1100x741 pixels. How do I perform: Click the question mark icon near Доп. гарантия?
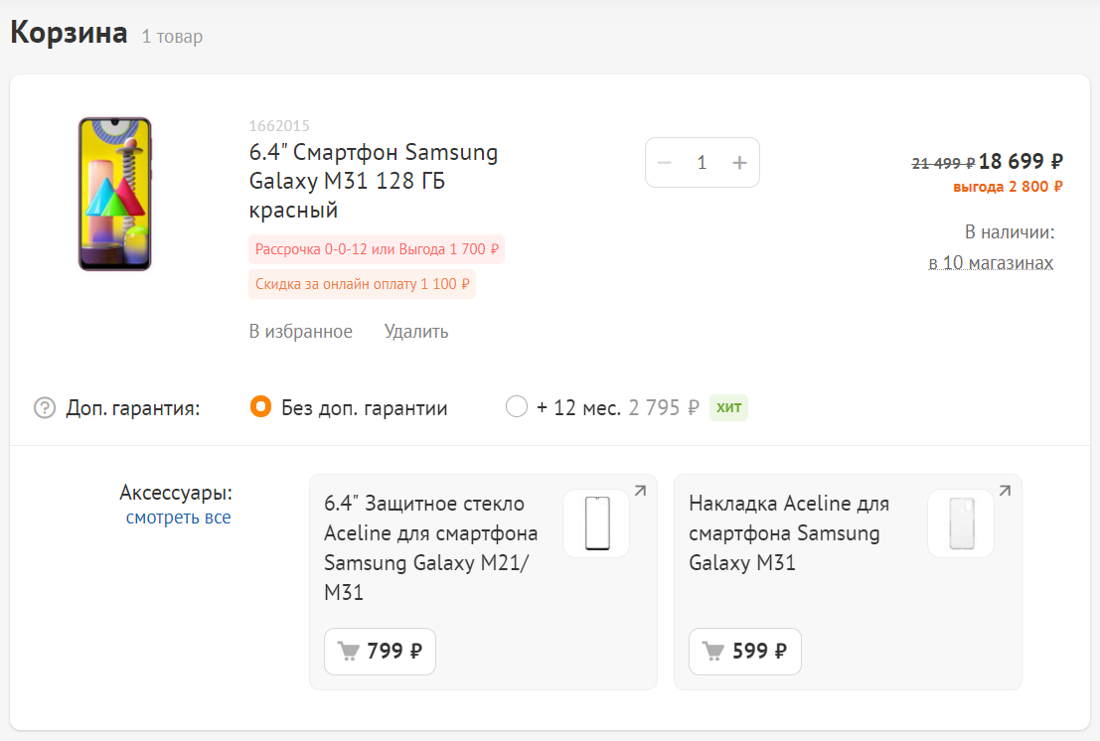point(45,408)
